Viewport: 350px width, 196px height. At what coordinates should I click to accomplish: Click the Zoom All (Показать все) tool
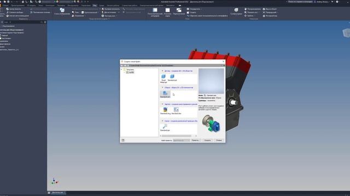coord(251,13)
